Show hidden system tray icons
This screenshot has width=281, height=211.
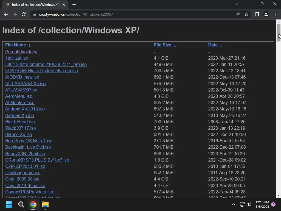pyautogui.click(x=233, y=204)
